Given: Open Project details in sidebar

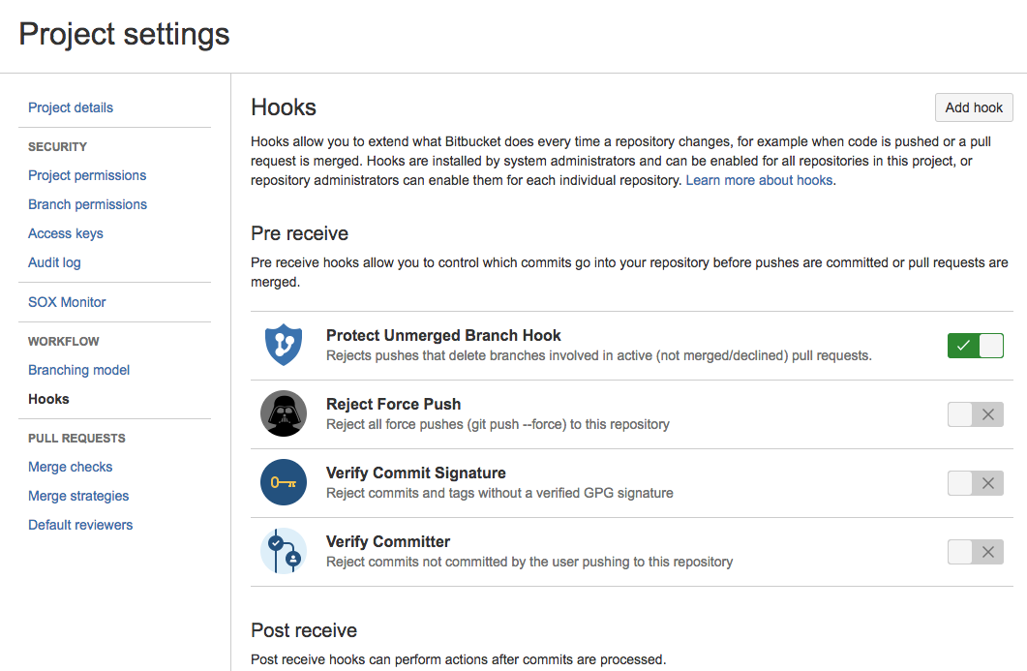Looking at the screenshot, I should coord(71,107).
